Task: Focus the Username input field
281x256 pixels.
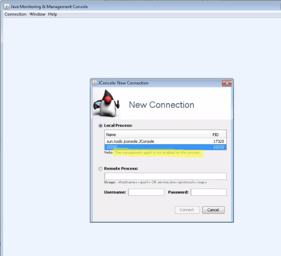Action: click(x=146, y=192)
